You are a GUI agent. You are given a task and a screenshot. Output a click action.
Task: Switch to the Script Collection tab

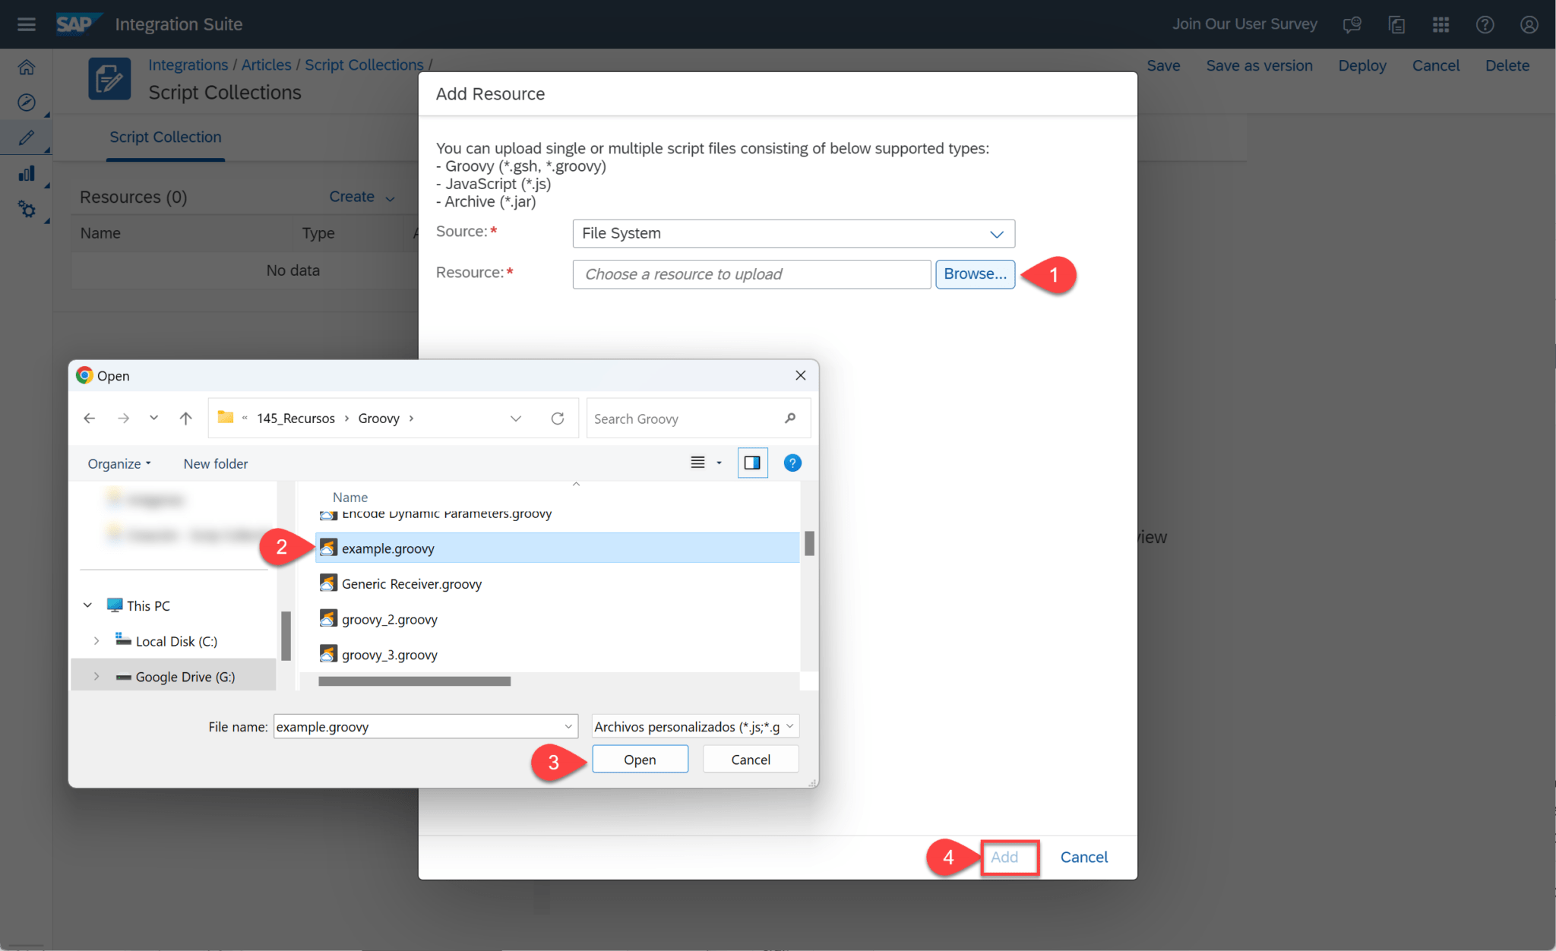[x=165, y=137]
